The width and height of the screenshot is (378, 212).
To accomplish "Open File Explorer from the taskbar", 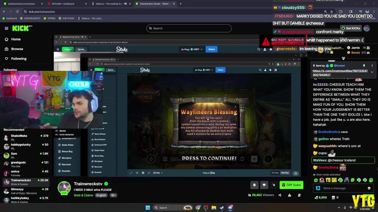I will click(x=214, y=208).
